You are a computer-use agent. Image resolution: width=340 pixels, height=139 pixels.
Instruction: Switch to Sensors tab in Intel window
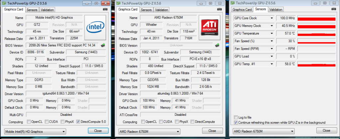32,10
